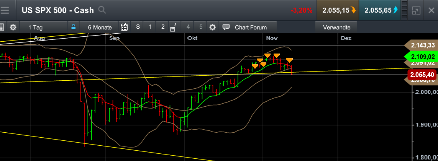Screen dimensions: 438x161
Task: Click the Aug month label on time axis
Action: pos(39,38)
